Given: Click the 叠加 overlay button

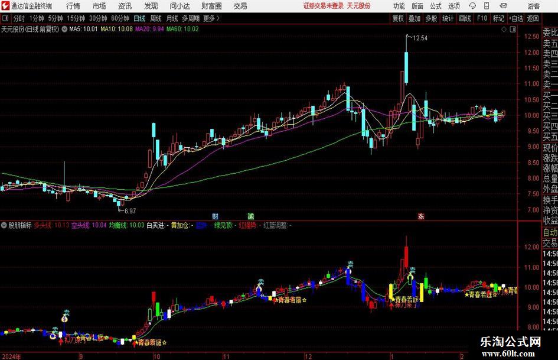Looking at the screenshot, I should 415,18.
